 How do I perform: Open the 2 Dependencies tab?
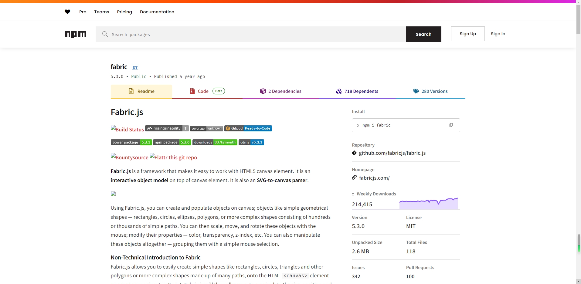280,91
